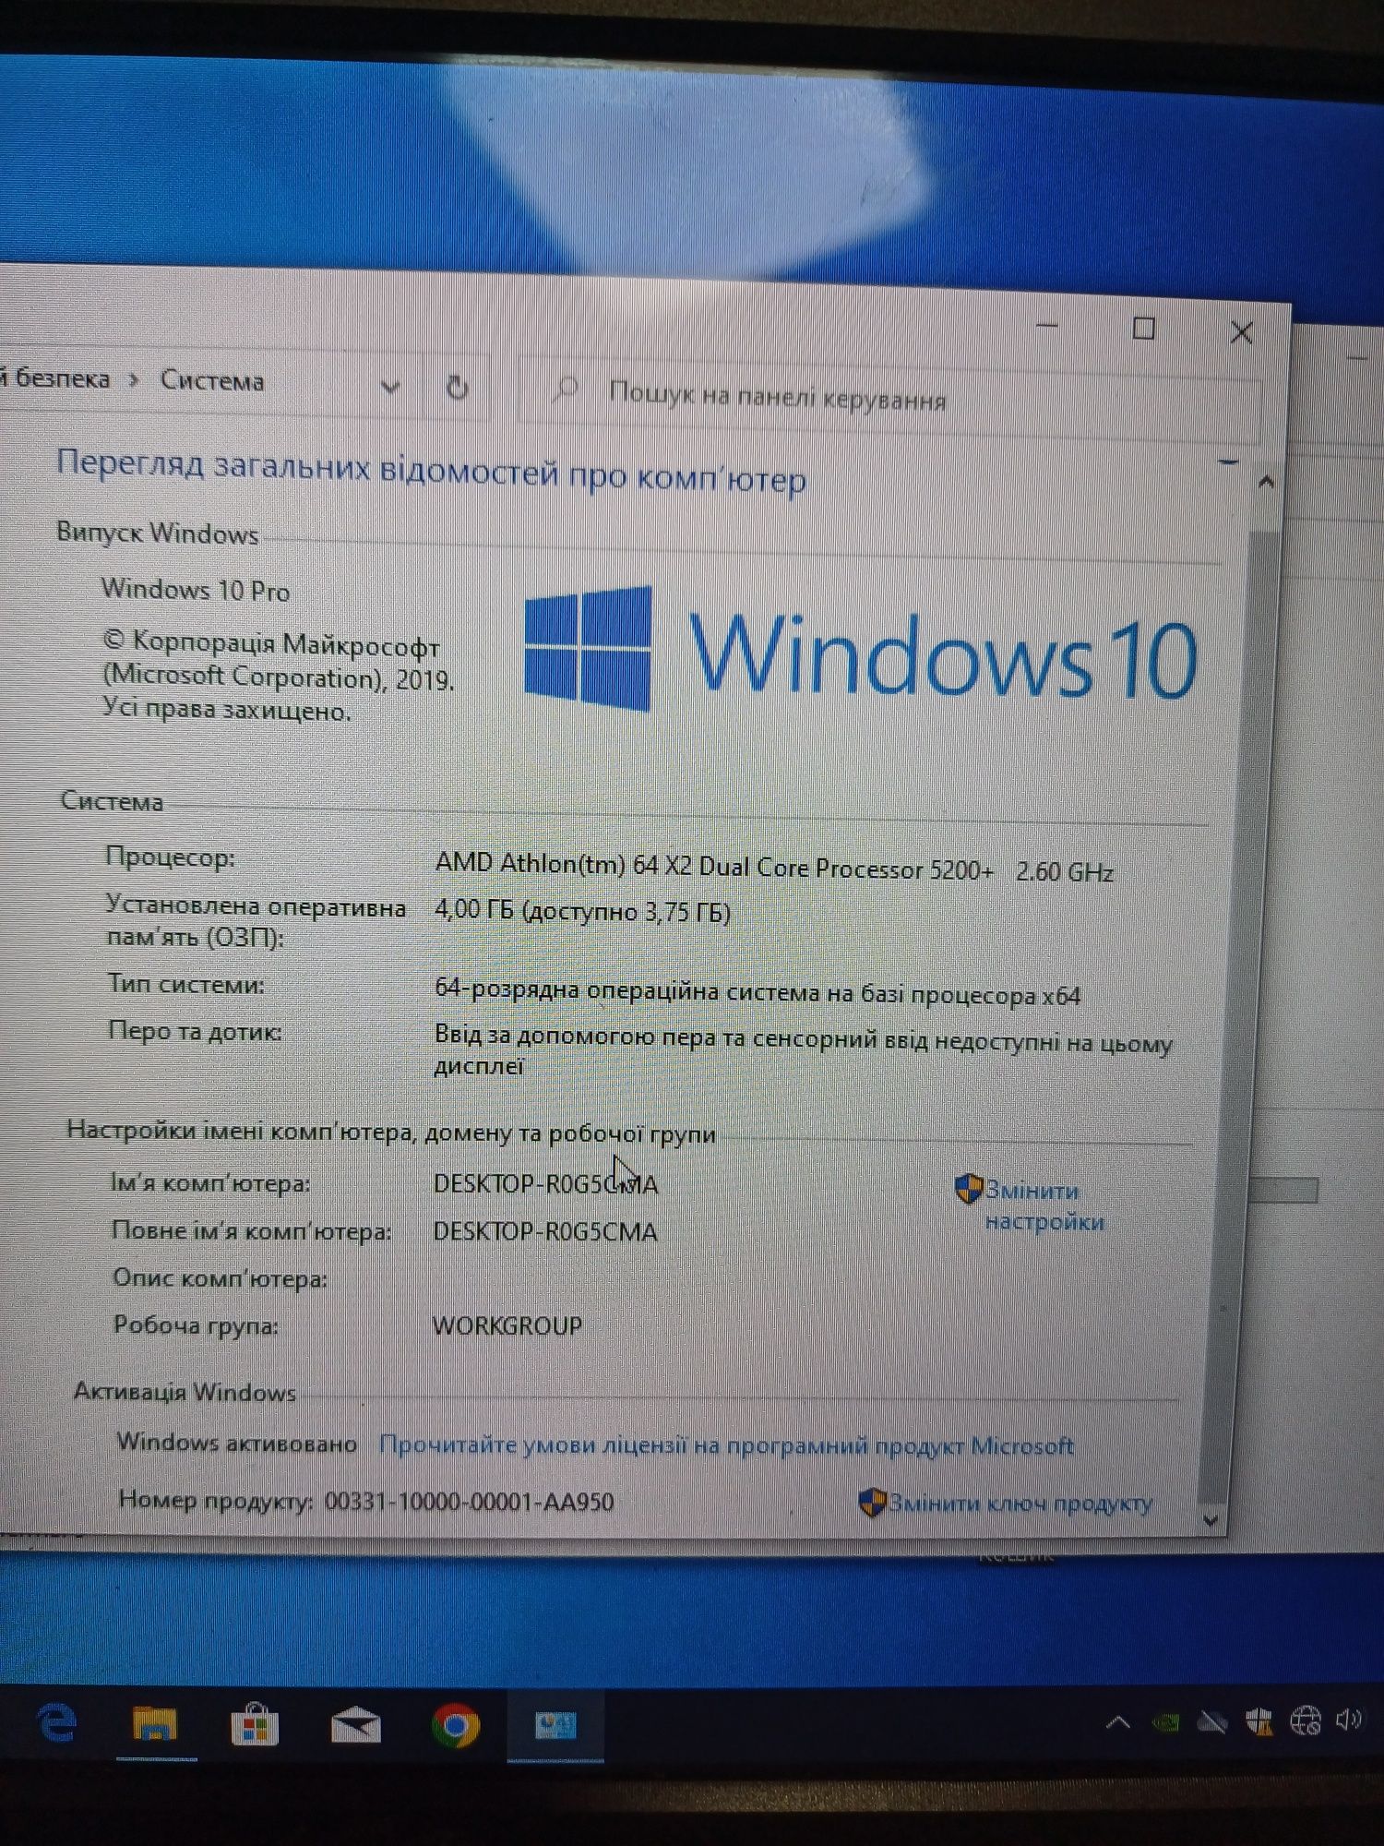The width and height of the screenshot is (1384, 1846).
Task: Select product number '00331-10000-00001-AA950'
Action: coord(469,1502)
